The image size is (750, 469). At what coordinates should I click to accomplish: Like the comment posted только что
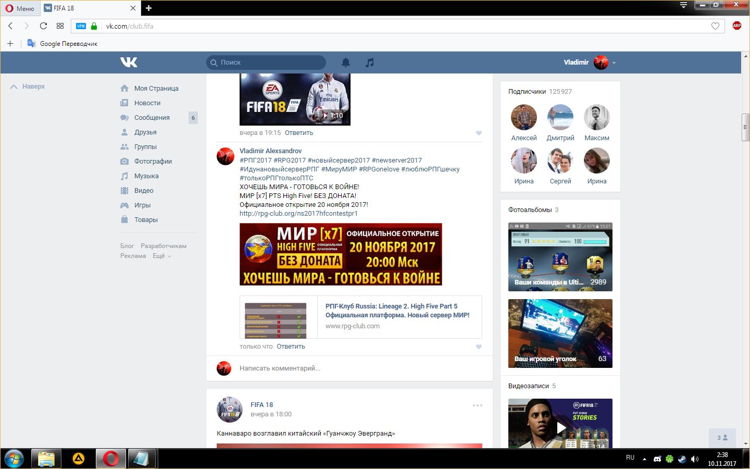[x=479, y=347]
